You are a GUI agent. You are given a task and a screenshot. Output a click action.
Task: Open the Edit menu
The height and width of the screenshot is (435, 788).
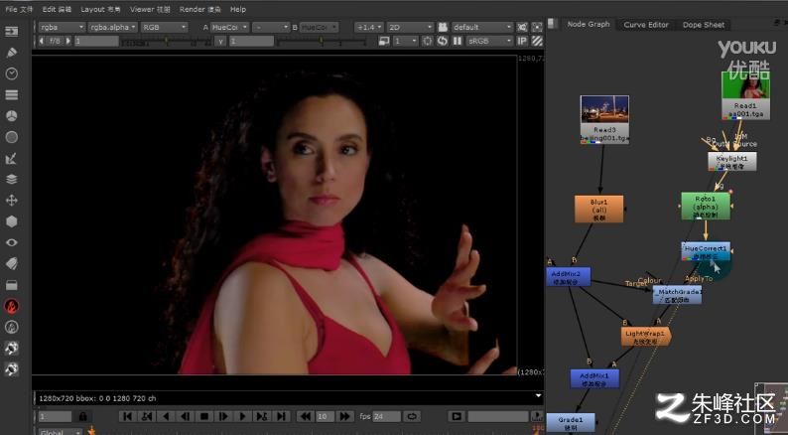point(57,9)
